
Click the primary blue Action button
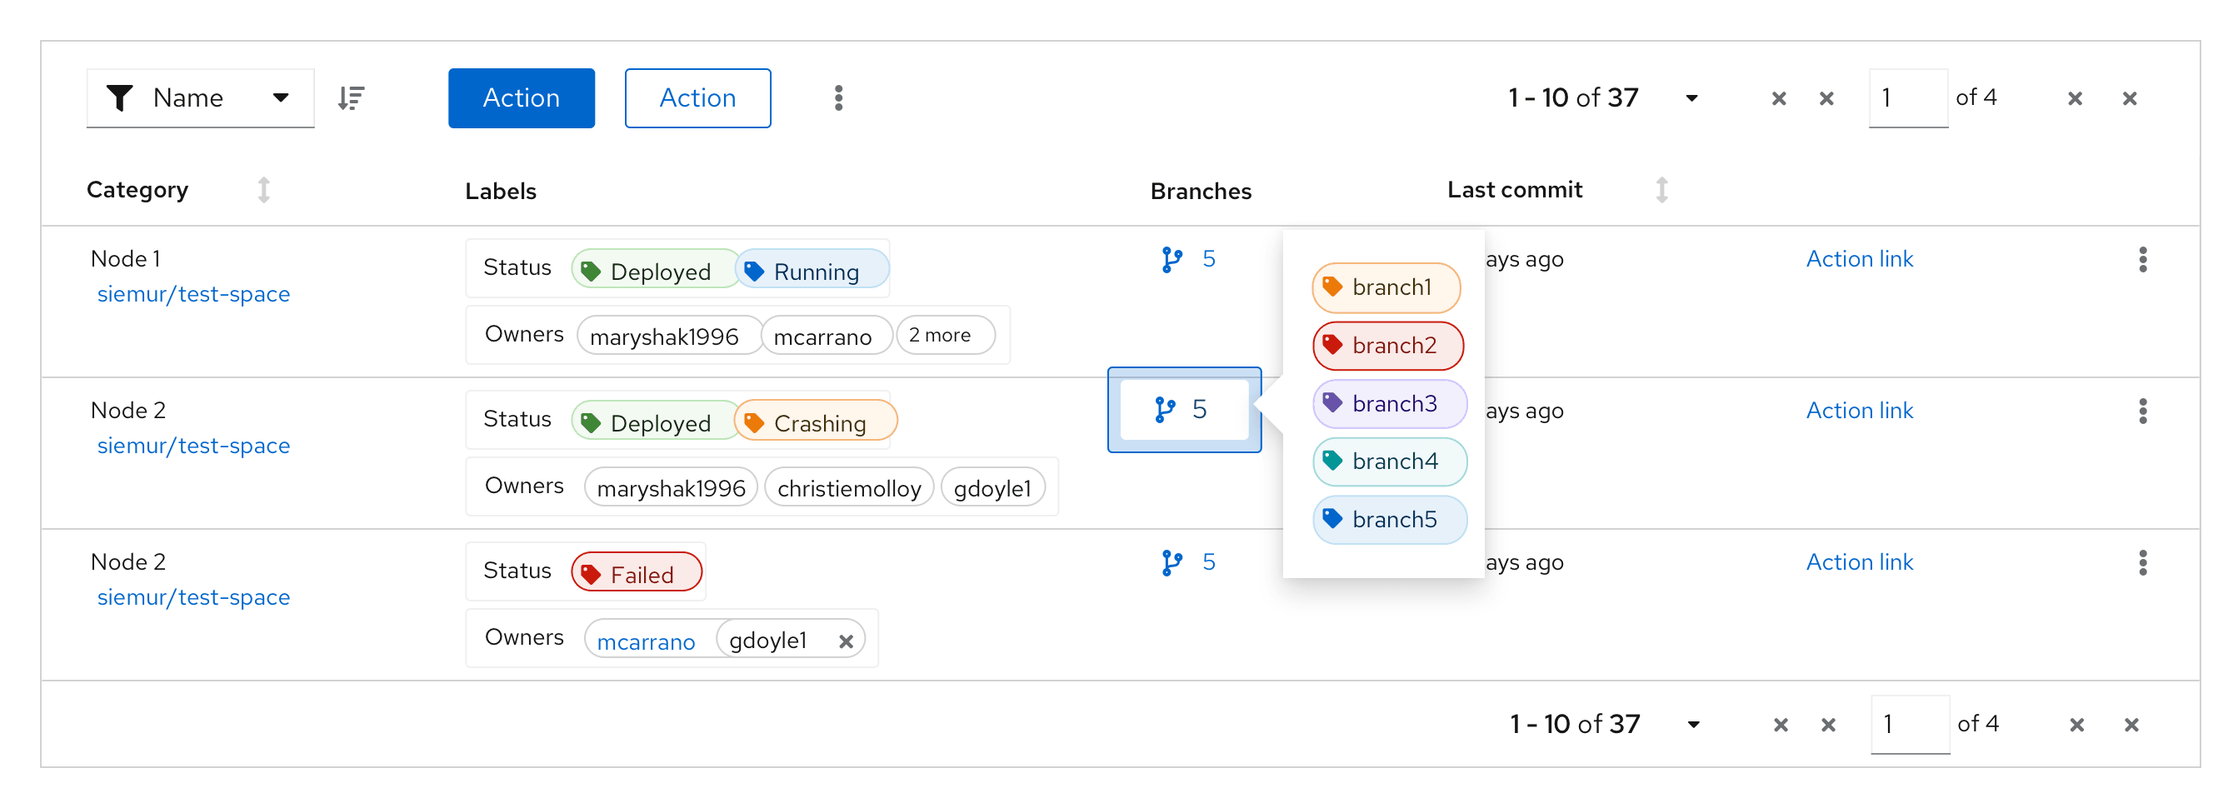[521, 98]
